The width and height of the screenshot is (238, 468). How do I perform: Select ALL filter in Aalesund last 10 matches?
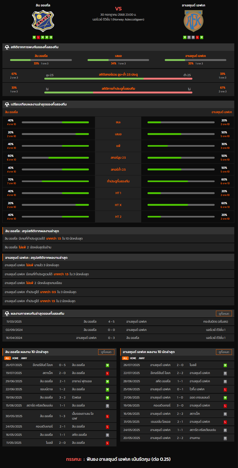point(125,358)
